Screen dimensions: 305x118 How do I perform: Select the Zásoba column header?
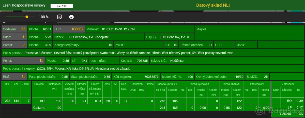pyautogui.click(x=166, y=84)
